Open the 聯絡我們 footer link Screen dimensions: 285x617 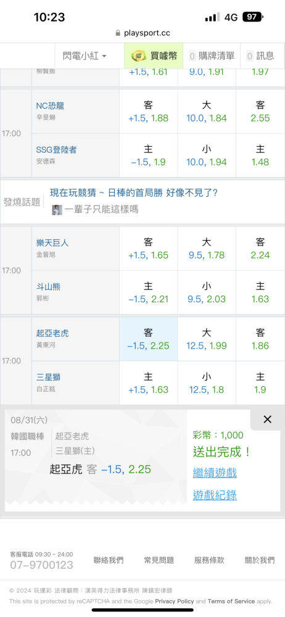(x=108, y=560)
